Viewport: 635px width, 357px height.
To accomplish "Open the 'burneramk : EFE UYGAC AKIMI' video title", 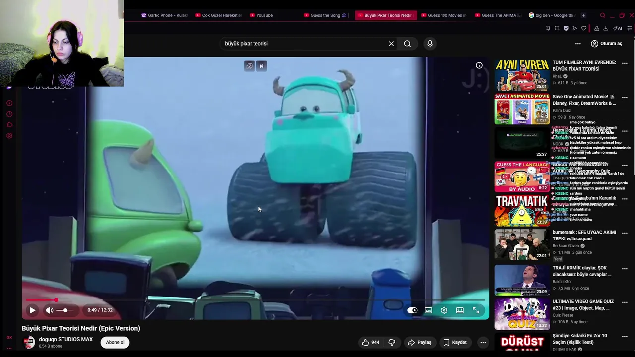I will [584, 235].
